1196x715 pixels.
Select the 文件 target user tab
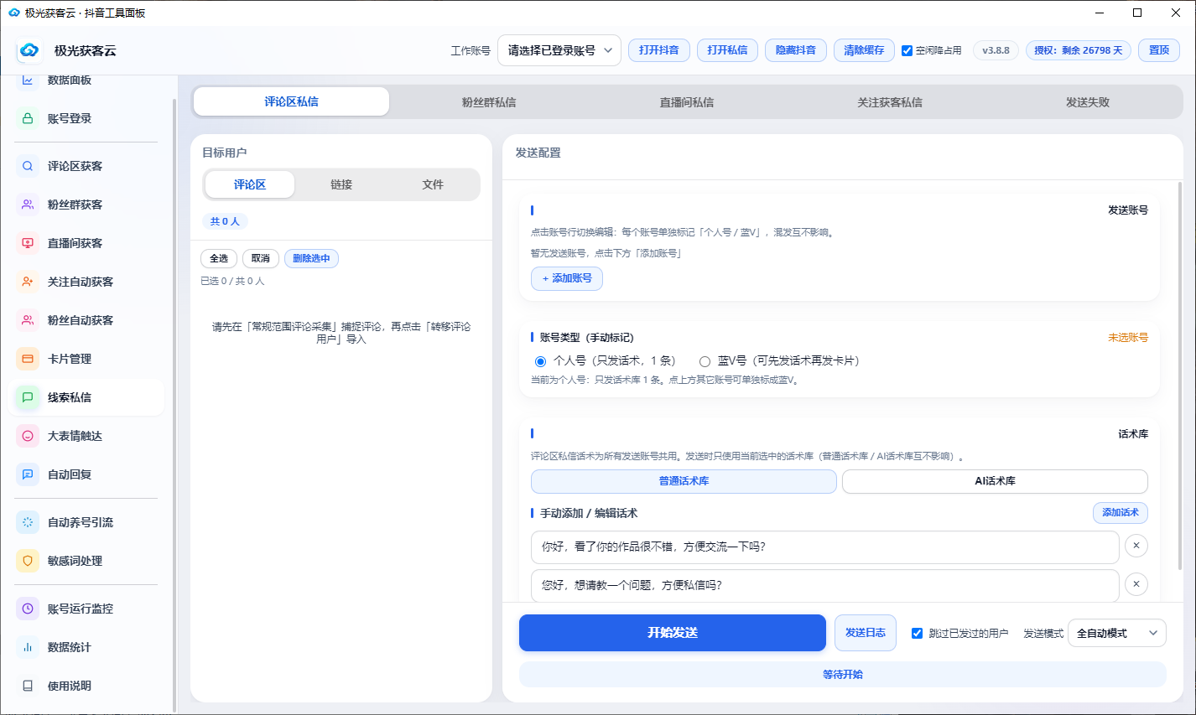click(x=433, y=184)
